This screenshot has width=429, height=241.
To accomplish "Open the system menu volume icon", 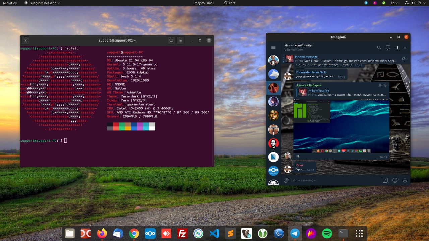I will (413, 3).
